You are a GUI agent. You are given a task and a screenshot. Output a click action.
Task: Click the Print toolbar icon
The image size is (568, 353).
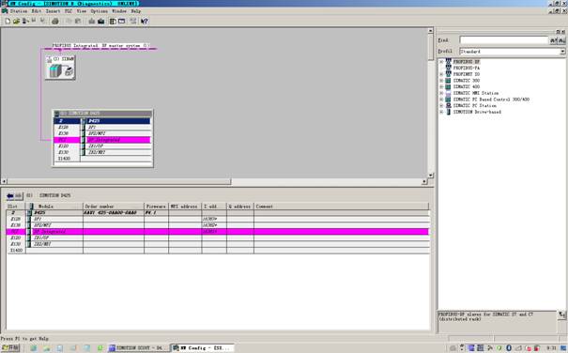pyautogui.click(x=55, y=22)
